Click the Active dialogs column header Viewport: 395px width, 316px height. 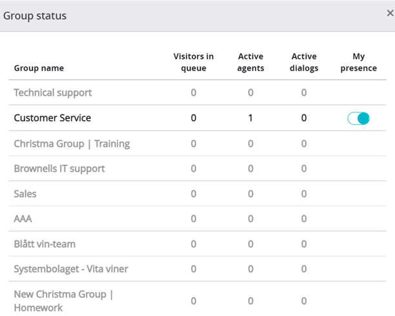[x=304, y=63]
